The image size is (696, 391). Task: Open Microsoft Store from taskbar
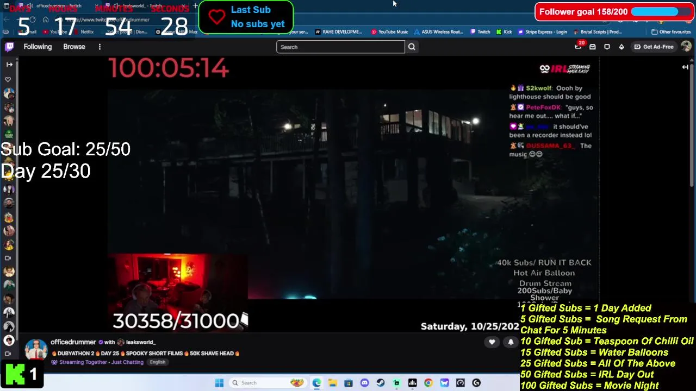click(x=349, y=383)
